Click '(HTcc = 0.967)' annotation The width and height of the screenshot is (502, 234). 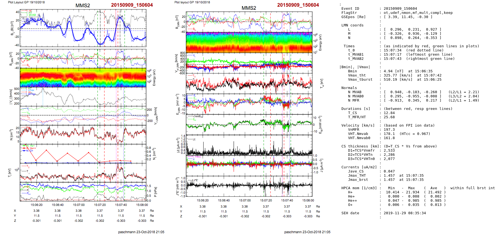415,134
